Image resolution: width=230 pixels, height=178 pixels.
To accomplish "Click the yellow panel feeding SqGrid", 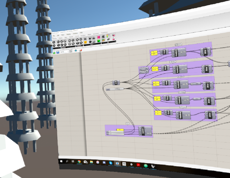I will [120, 130].
